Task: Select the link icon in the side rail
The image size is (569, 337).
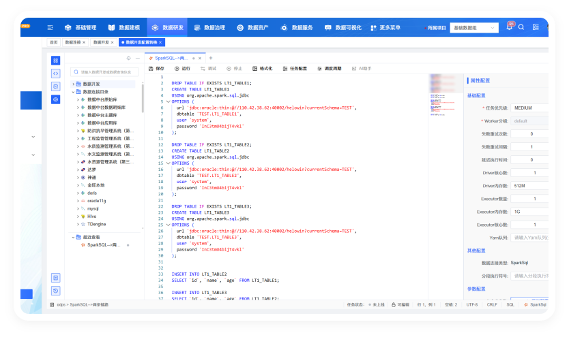Action: [x=55, y=86]
